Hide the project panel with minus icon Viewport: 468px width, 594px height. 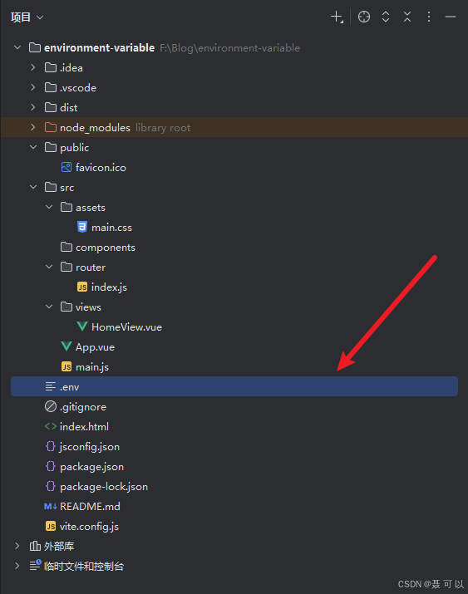pos(451,17)
